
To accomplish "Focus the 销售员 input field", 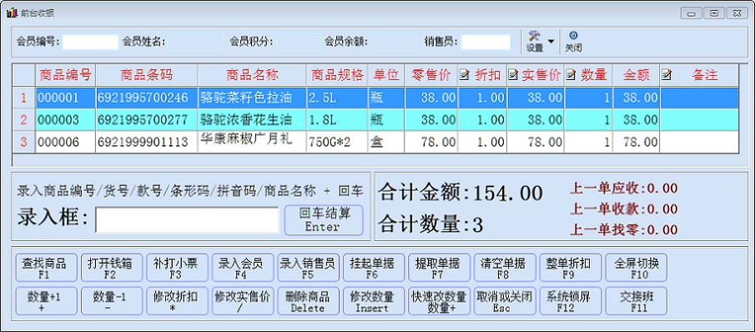I will 486,42.
